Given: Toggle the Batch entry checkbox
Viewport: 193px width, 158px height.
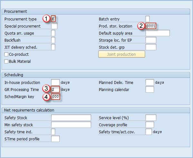Looking at the screenshot, I should click(x=147, y=19).
